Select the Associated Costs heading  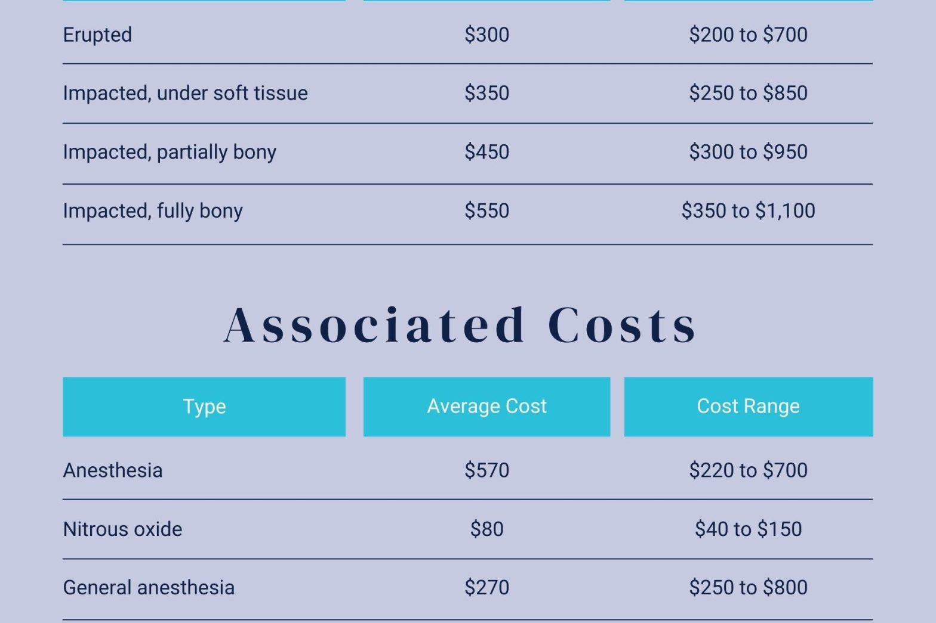460,325
